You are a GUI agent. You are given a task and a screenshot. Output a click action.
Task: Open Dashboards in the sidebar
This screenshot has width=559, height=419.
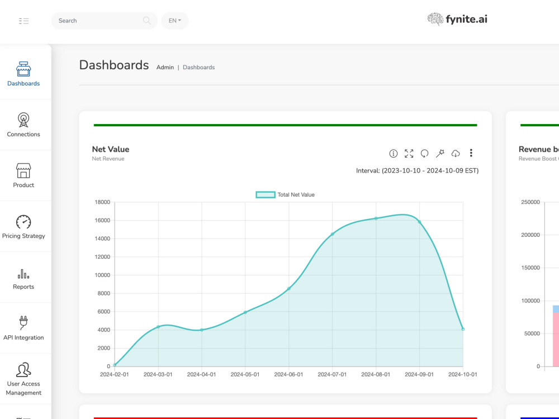(x=23, y=74)
